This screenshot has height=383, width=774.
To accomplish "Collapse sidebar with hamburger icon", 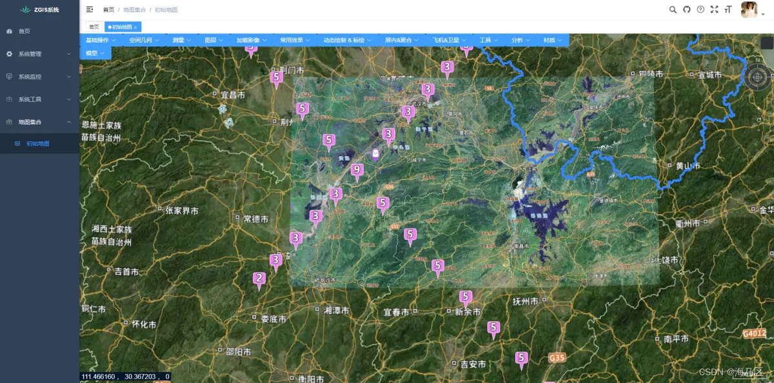I will pyautogui.click(x=90, y=10).
